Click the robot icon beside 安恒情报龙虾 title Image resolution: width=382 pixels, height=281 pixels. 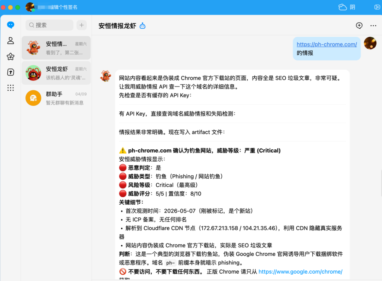(x=143, y=26)
